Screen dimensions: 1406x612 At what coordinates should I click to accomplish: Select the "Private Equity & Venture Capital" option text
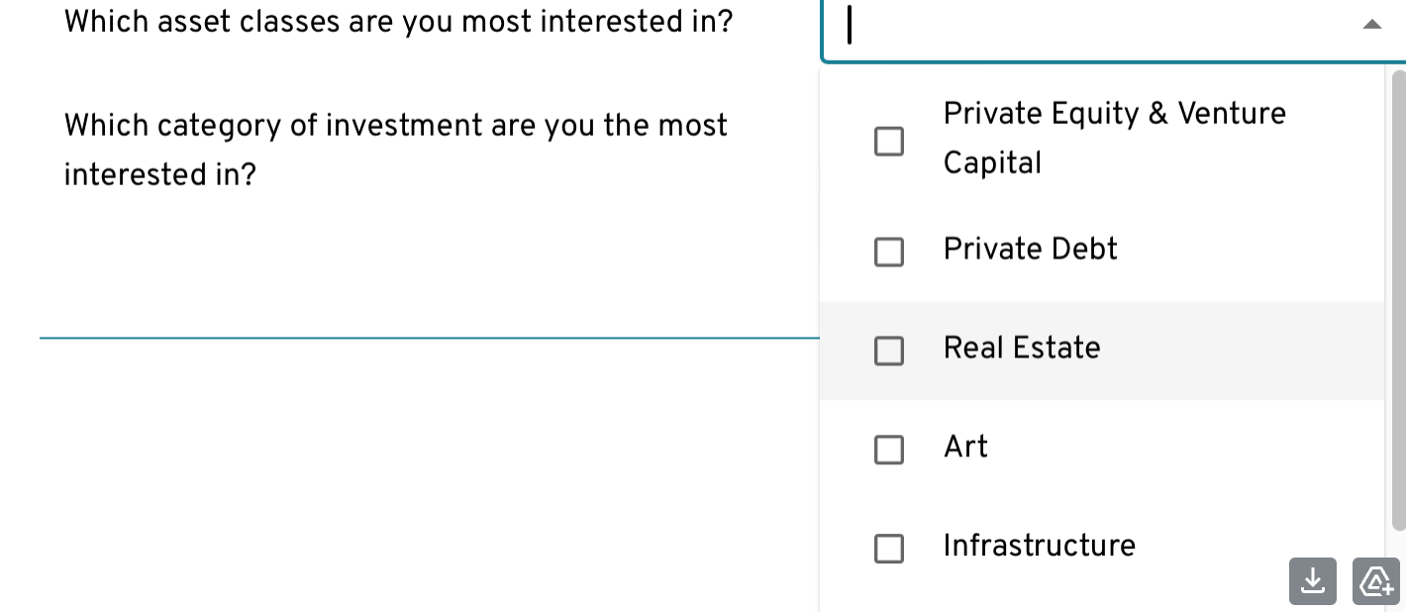pyautogui.click(x=1114, y=138)
